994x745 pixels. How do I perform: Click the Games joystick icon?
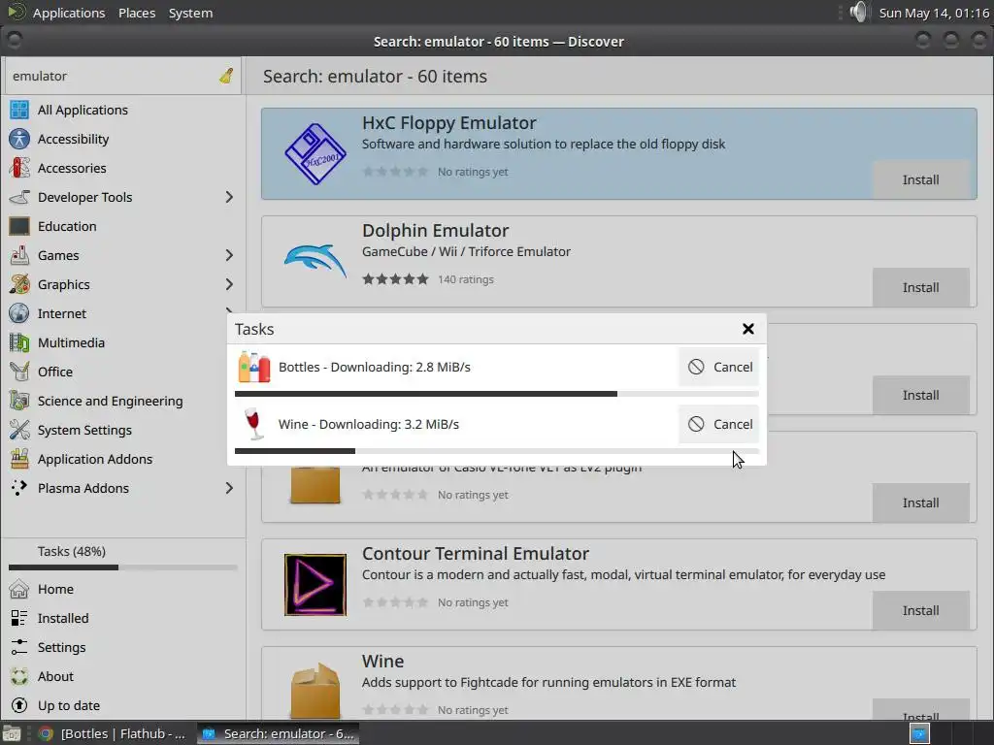(19, 255)
